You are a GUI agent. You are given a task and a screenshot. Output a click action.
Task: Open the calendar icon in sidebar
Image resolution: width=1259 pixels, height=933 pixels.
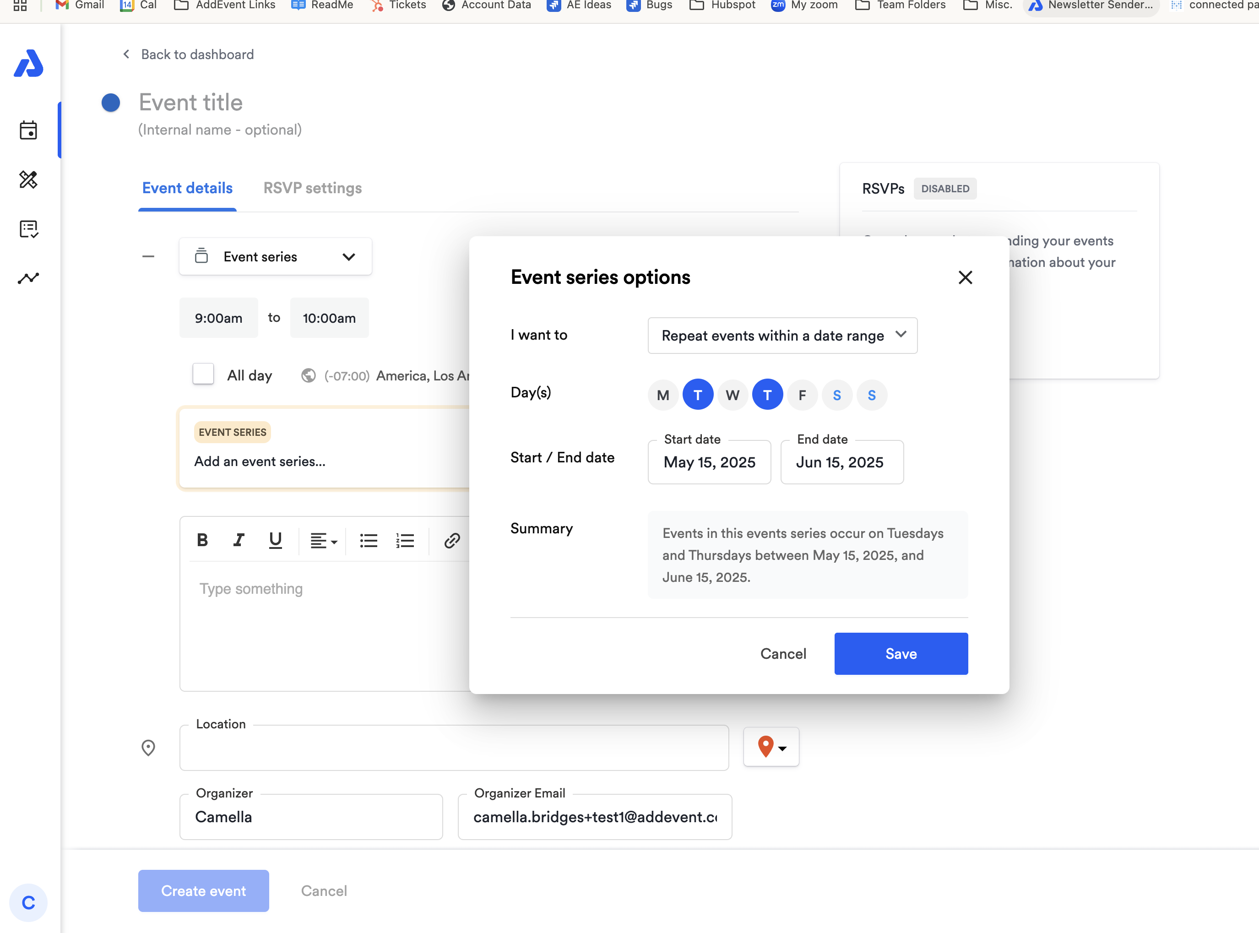pyautogui.click(x=28, y=130)
